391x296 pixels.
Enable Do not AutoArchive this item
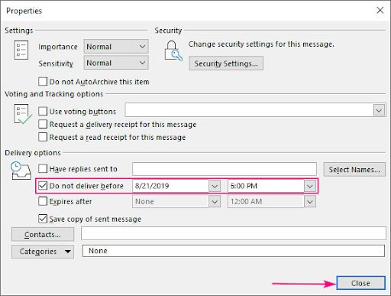[43, 82]
